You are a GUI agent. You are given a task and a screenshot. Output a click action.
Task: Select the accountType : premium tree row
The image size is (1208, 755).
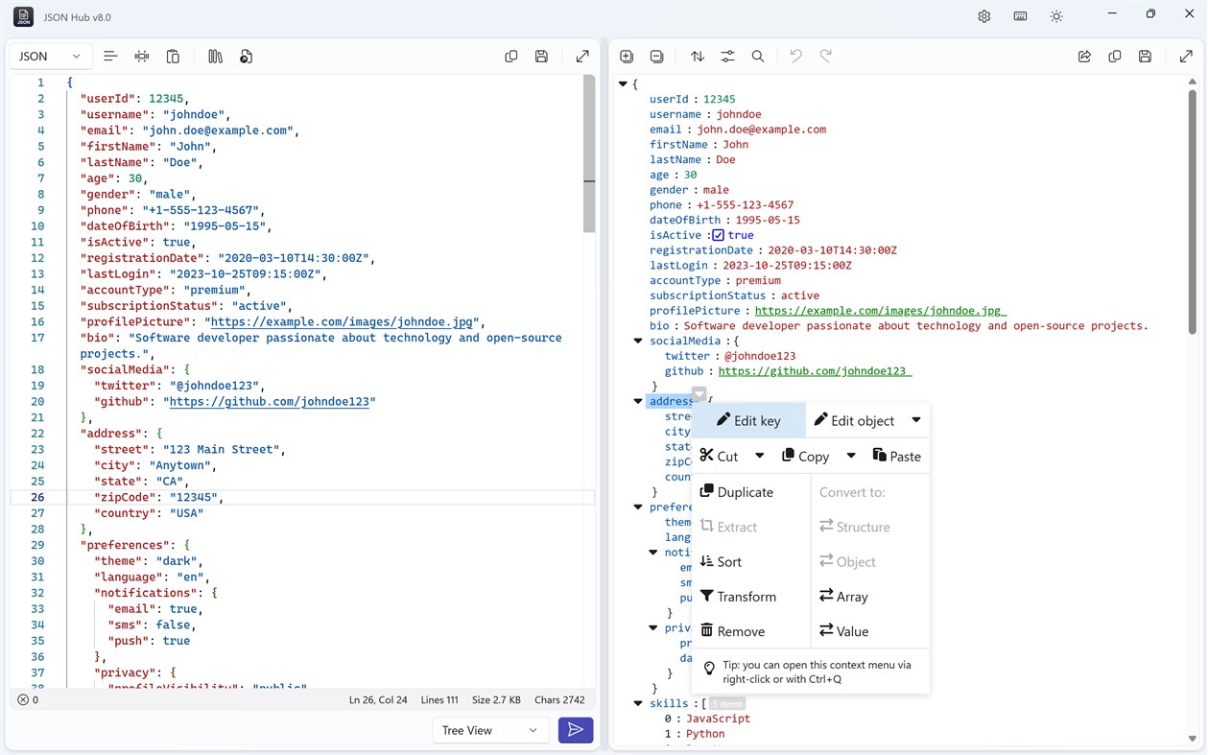(715, 280)
